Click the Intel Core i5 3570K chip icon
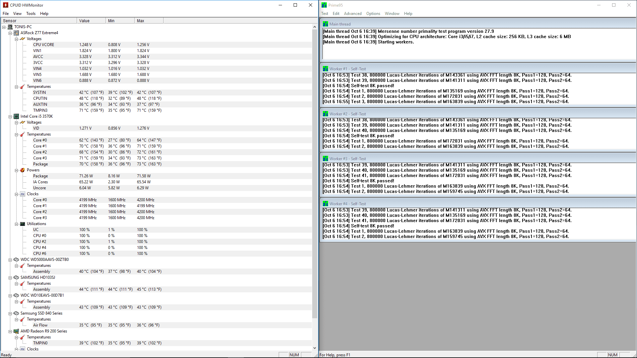The height and width of the screenshot is (358, 637). (x=16, y=116)
